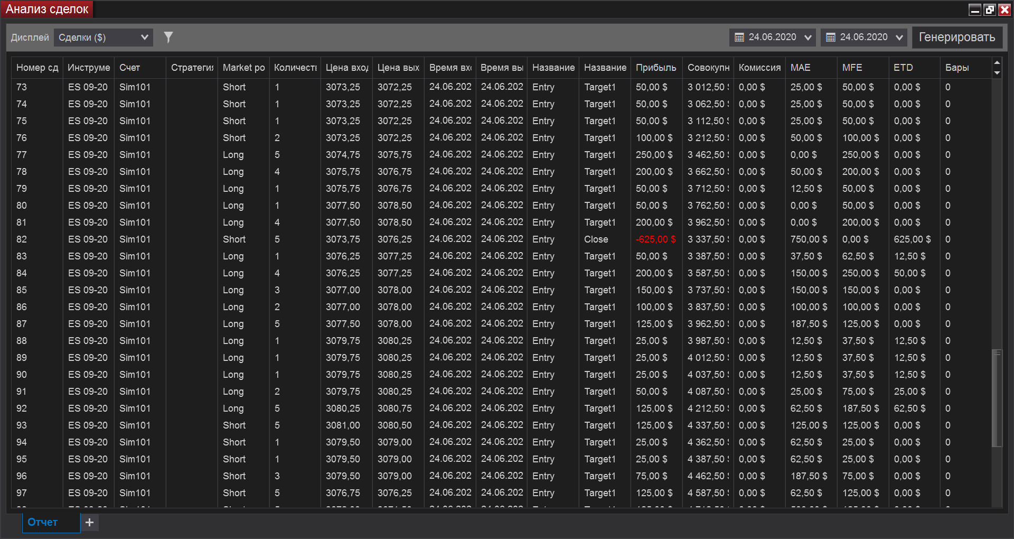Click Entry name in trade 84
The image size is (1014, 539).
[x=543, y=273]
